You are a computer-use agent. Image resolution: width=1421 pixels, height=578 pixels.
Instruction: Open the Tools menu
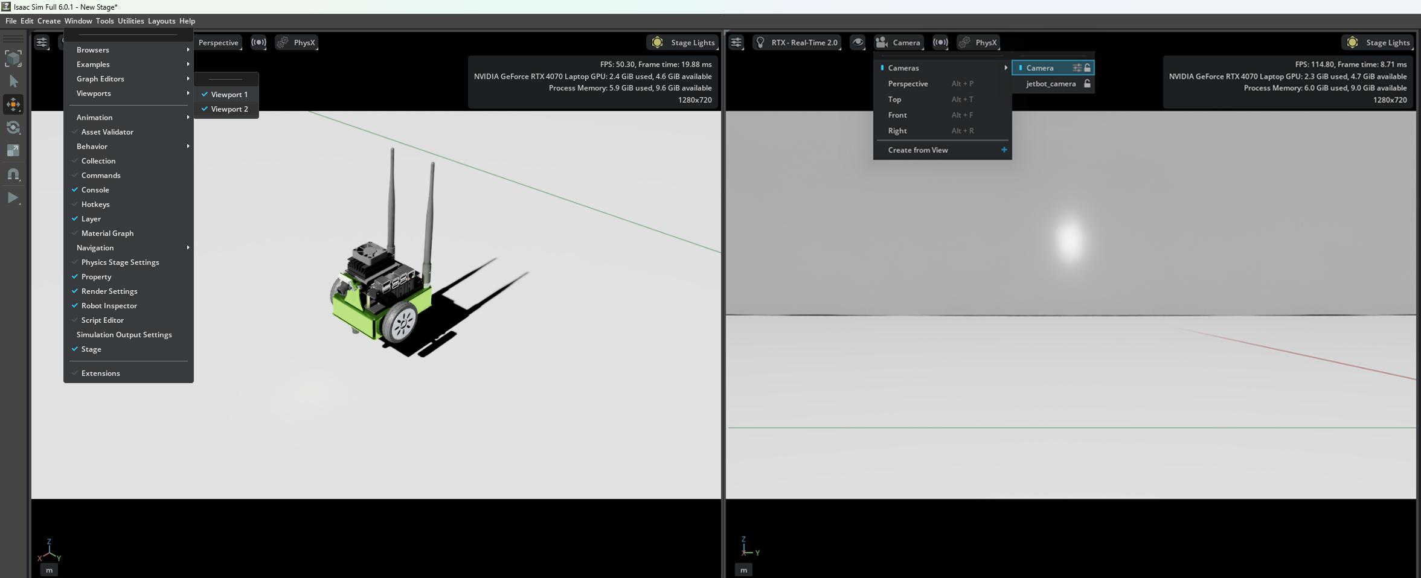tap(104, 21)
